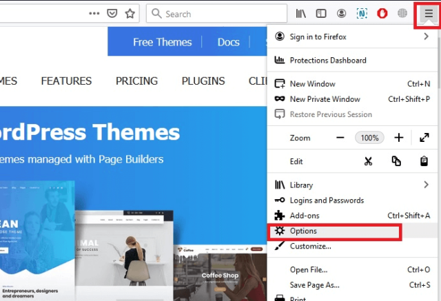Screen dimensions: 441x301
Task: Open the Library menu entry
Action: point(352,185)
